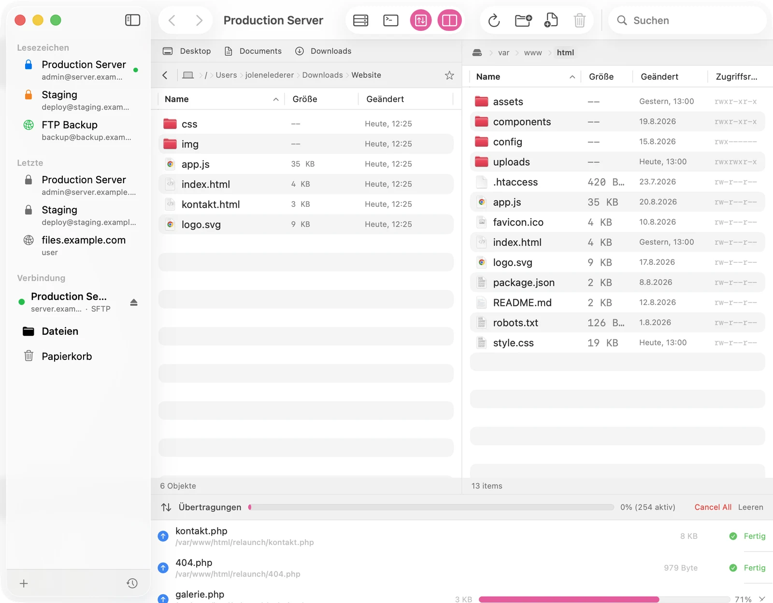Select kontakt.html in local pane
The image size is (773, 603).
coord(306,204)
